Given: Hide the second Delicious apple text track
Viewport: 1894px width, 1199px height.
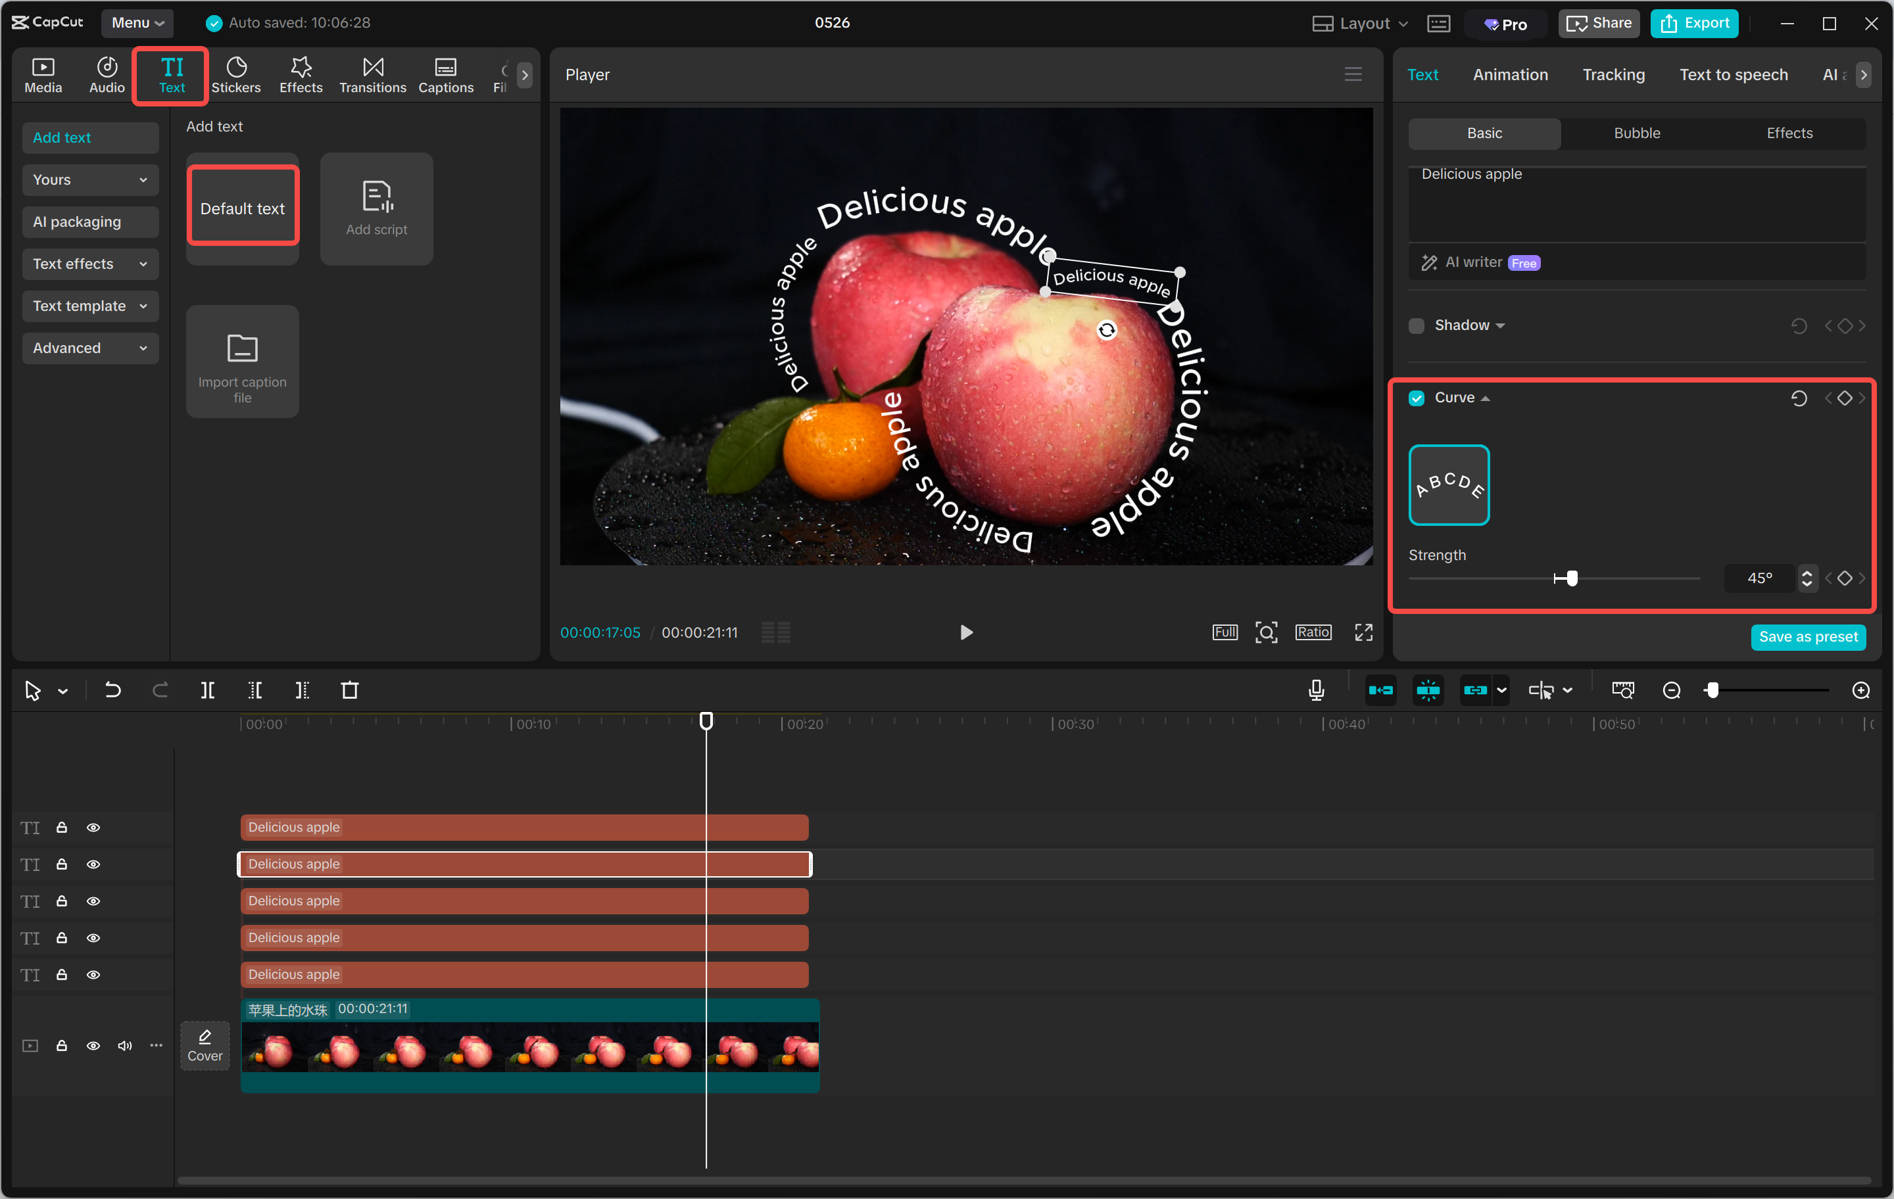Looking at the screenshot, I should (93, 864).
